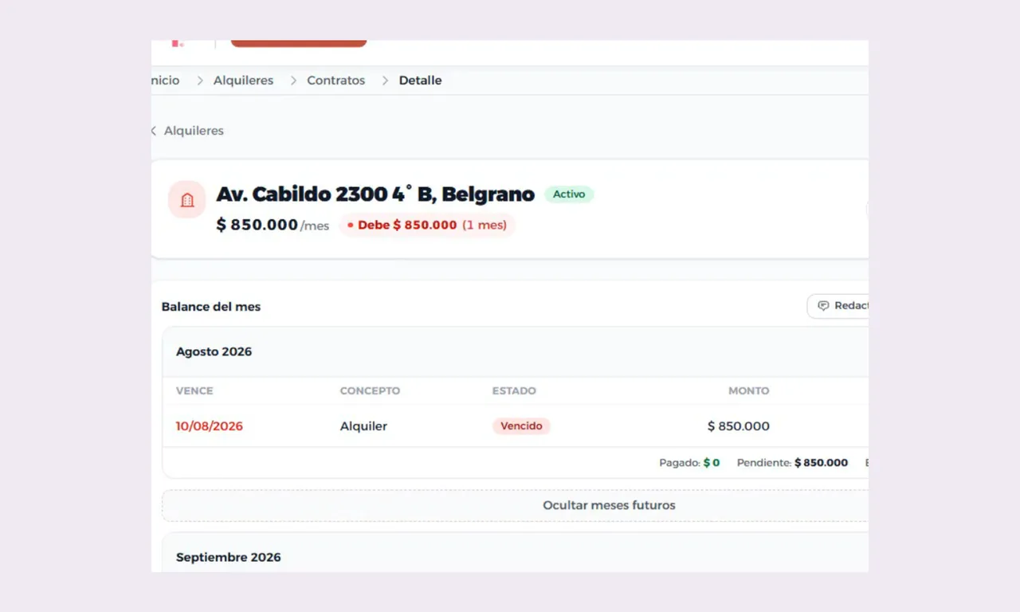Click the Alquiler concept cell

[363, 426]
